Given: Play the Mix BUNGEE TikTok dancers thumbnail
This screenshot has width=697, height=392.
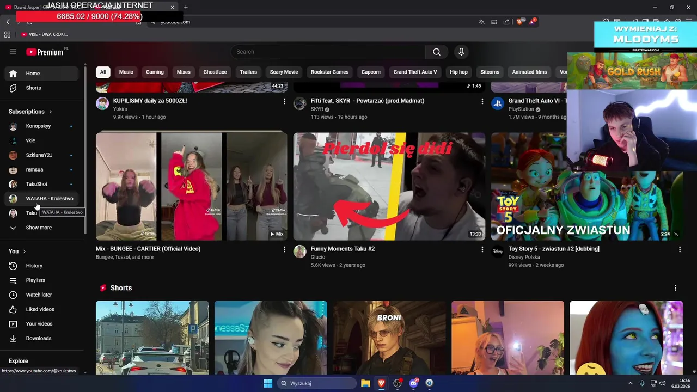Looking at the screenshot, I should tap(192, 186).
